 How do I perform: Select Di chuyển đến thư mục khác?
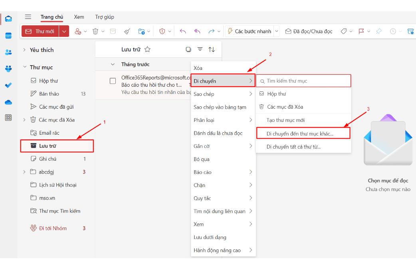coord(303,133)
